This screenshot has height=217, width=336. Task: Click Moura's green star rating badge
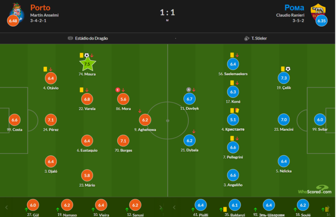87,64
